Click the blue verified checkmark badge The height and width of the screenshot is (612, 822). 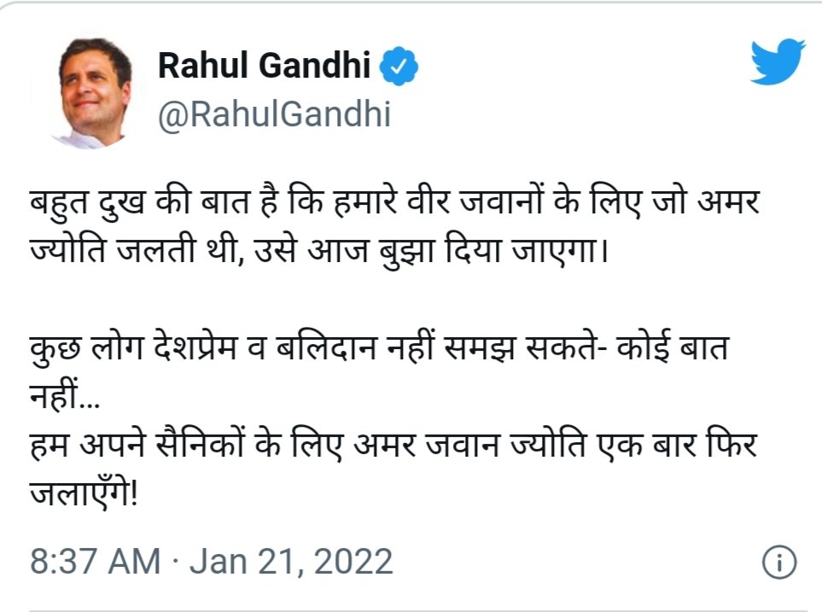point(399,66)
